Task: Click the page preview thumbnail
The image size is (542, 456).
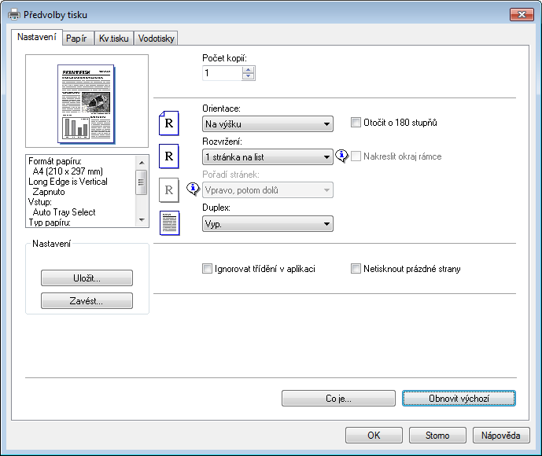Action: click(86, 104)
